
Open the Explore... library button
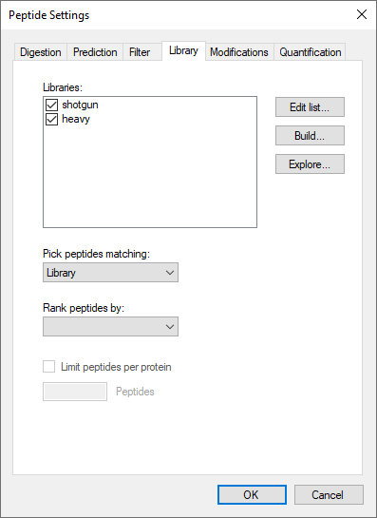pos(310,164)
